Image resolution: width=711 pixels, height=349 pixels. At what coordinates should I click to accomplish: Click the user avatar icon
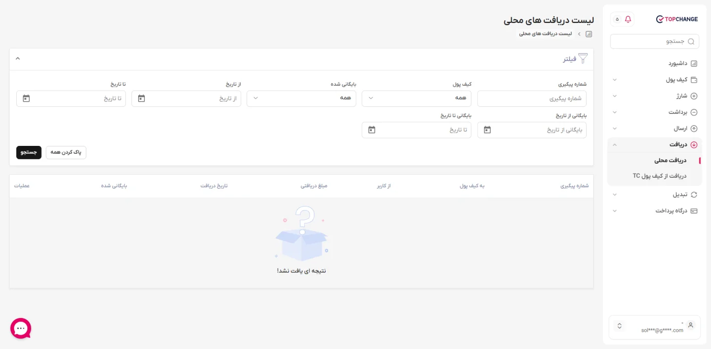[690, 326]
